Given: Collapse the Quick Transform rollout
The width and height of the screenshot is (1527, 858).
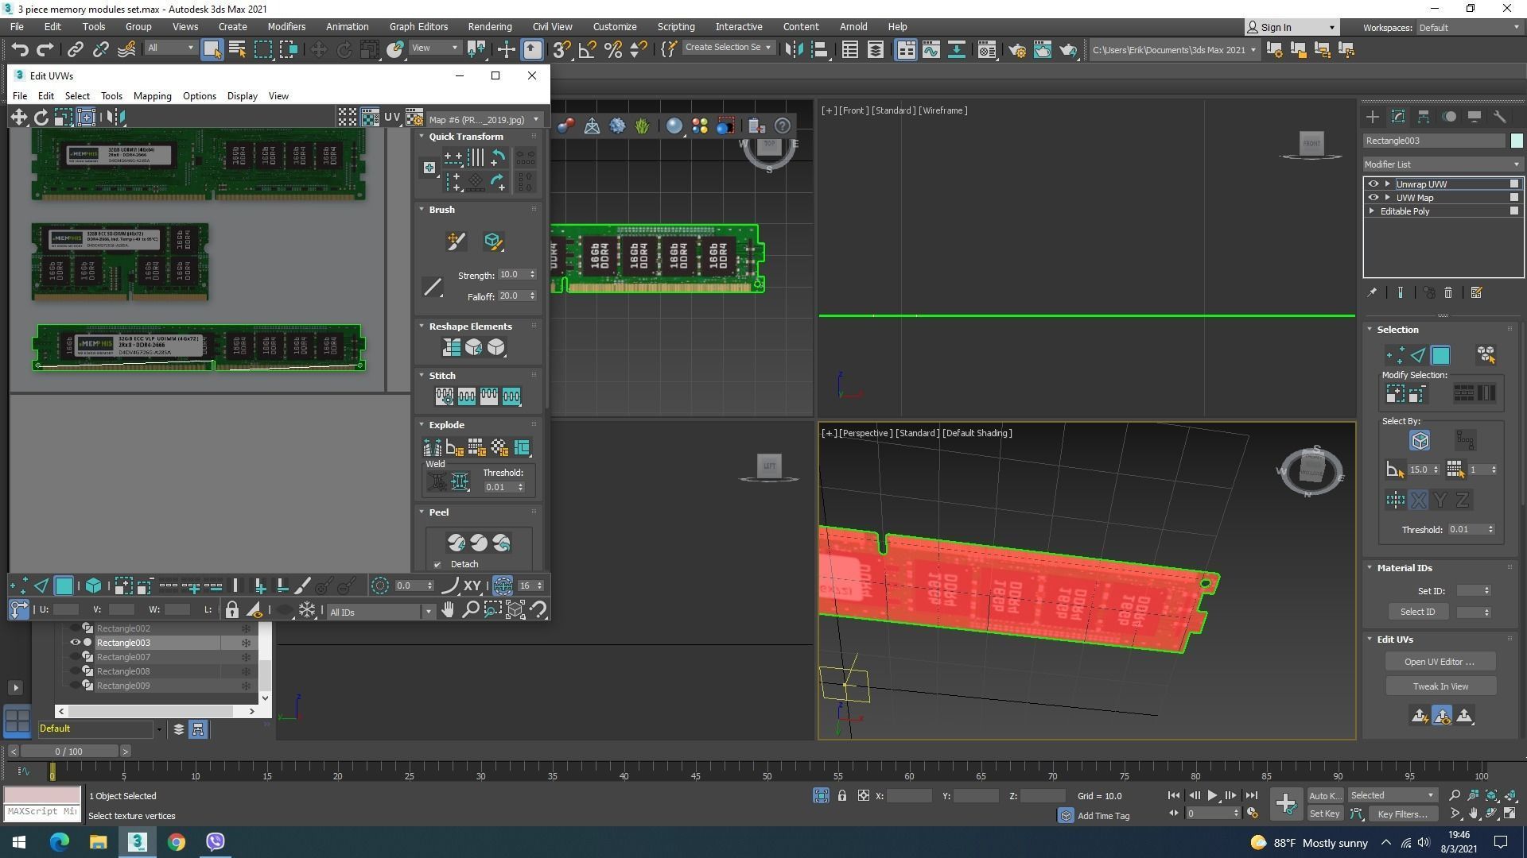Looking at the screenshot, I should coord(422,137).
